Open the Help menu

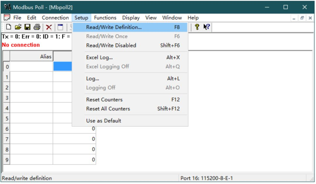point(193,18)
